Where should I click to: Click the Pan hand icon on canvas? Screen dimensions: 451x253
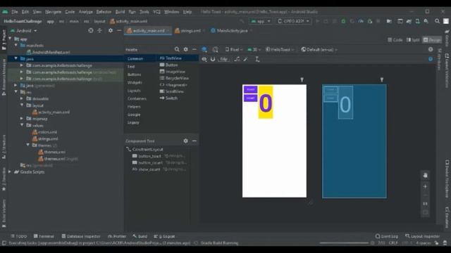click(x=426, y=175)
